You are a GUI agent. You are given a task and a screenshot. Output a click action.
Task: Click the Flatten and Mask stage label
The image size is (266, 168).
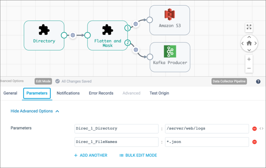point(108,43)
